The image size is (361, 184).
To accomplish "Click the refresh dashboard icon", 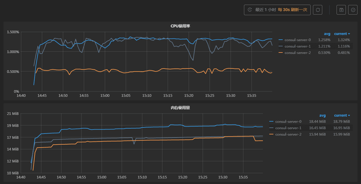I will point(318,10).
